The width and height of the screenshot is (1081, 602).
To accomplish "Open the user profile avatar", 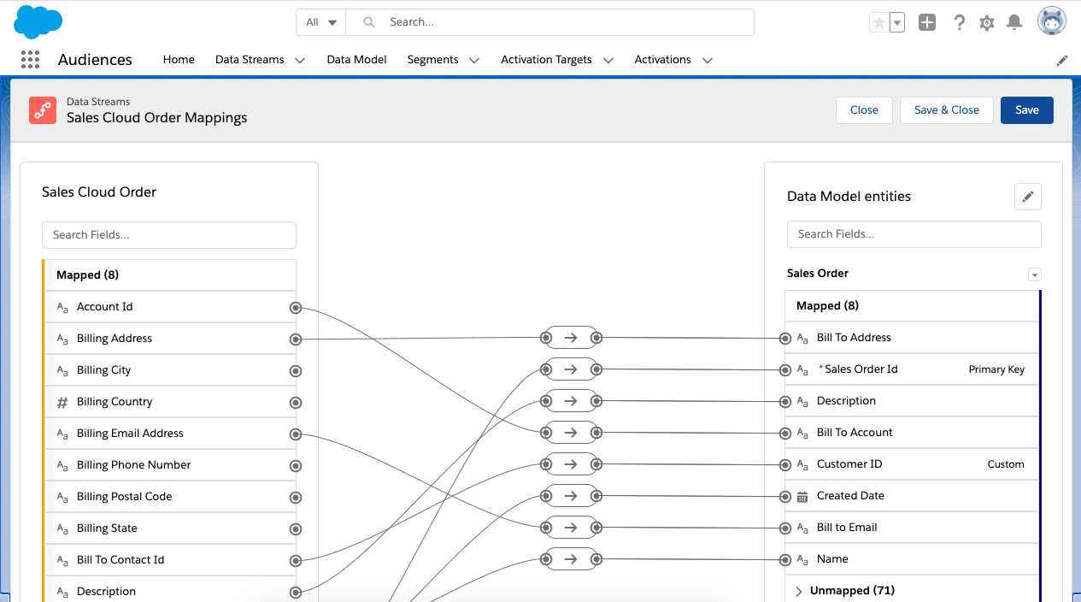I will tap(1052, 21).
